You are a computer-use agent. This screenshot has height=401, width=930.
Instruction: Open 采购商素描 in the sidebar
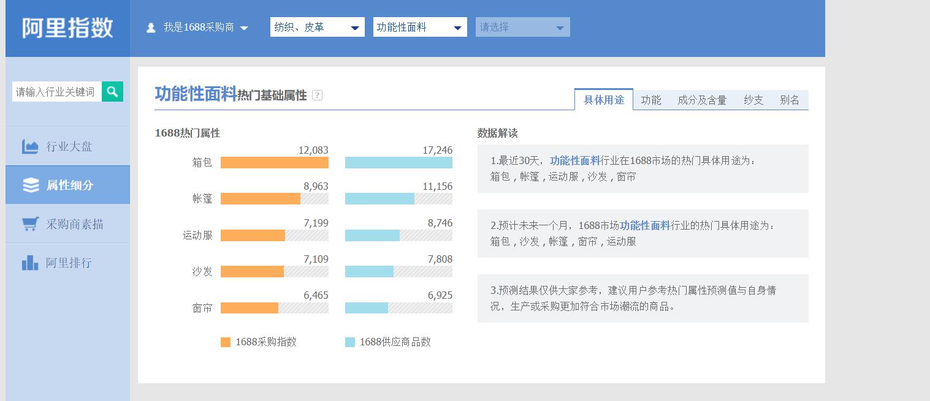(67, 224)
